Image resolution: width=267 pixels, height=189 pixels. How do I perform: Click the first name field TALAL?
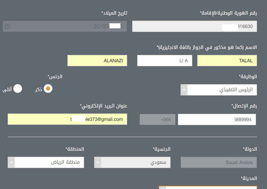227,61
